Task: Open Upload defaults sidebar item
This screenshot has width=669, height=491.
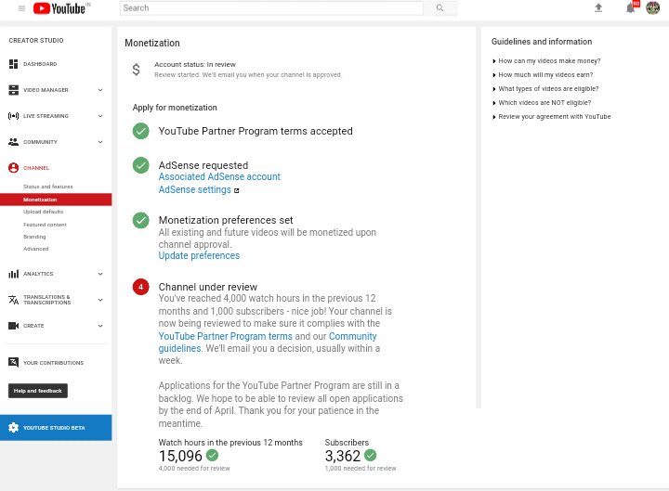Action: [x=44, y=212]
